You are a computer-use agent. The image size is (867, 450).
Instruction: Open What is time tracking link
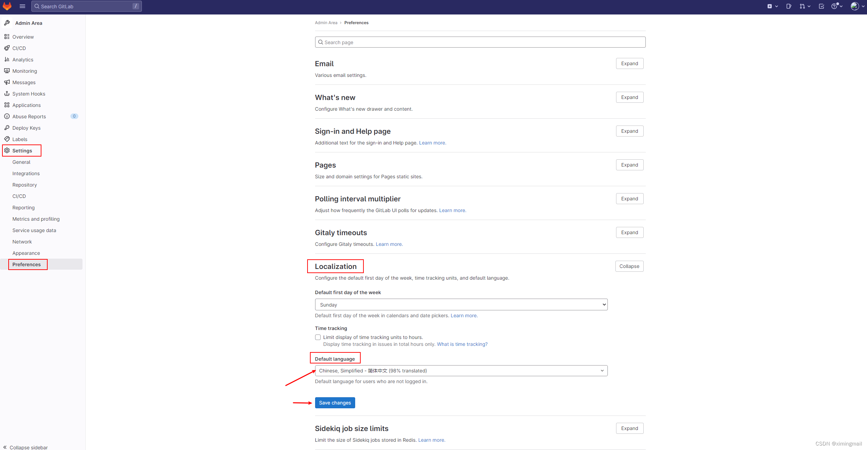462,344
